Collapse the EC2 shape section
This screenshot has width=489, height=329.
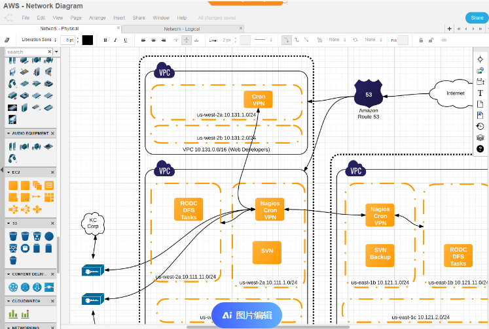[x=9, y=172]
